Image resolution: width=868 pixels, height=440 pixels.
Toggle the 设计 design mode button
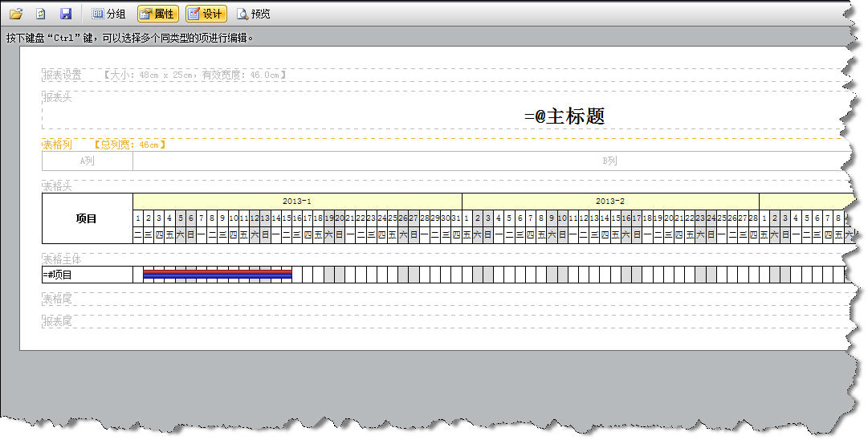pos(206,14)
